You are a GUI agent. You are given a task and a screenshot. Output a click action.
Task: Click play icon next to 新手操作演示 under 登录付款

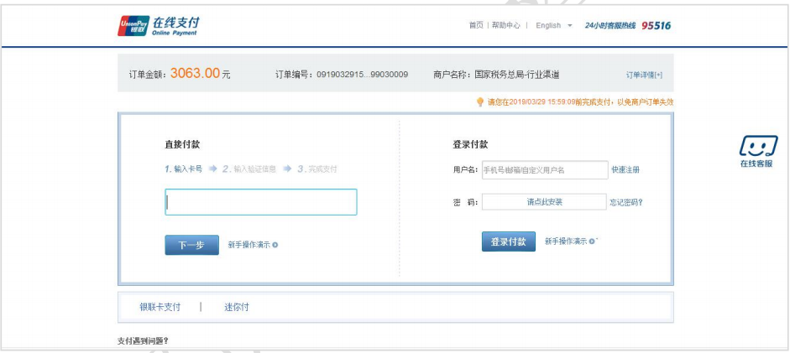point(592,241)
